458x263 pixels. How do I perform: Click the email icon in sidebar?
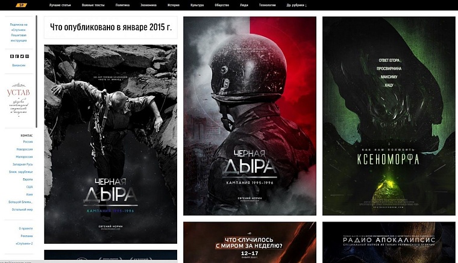pos(27,56)
